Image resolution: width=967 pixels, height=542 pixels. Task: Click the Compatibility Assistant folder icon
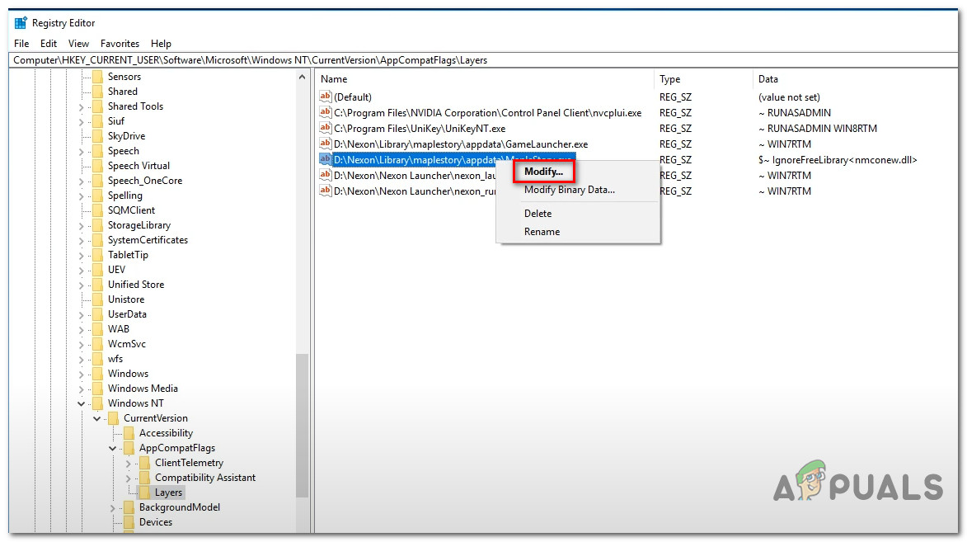pyautogui.click(x=145, y=477)
